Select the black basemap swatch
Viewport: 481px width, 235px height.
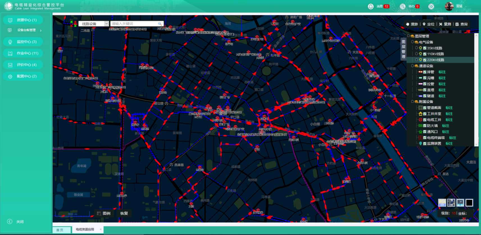click(469, 203)
